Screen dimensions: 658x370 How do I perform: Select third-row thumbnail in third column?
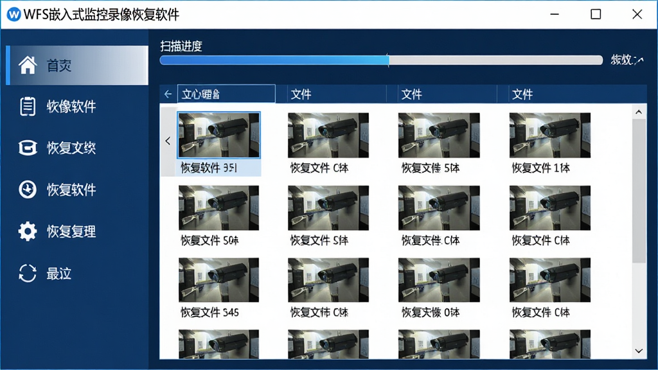[439, 280]
